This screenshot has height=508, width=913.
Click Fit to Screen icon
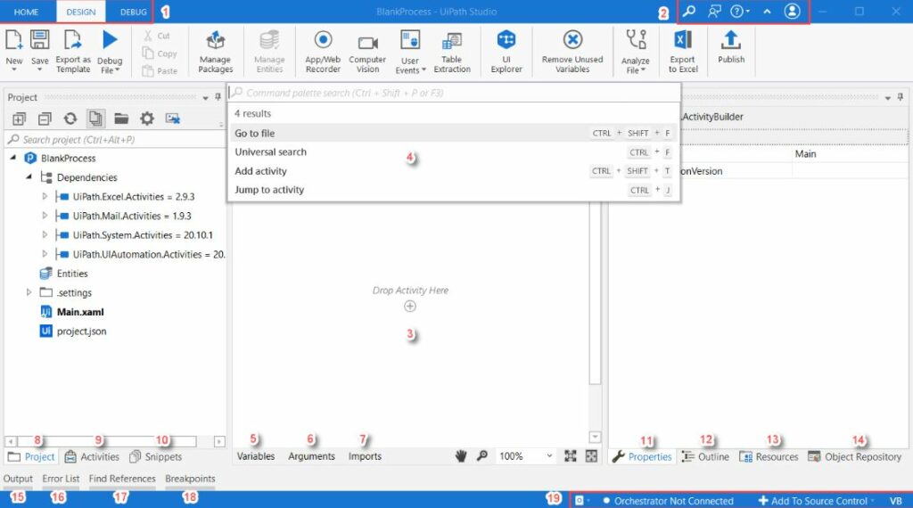571,456
